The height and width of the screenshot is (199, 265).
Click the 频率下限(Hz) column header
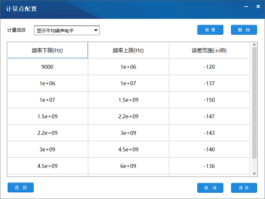point(48,50)
